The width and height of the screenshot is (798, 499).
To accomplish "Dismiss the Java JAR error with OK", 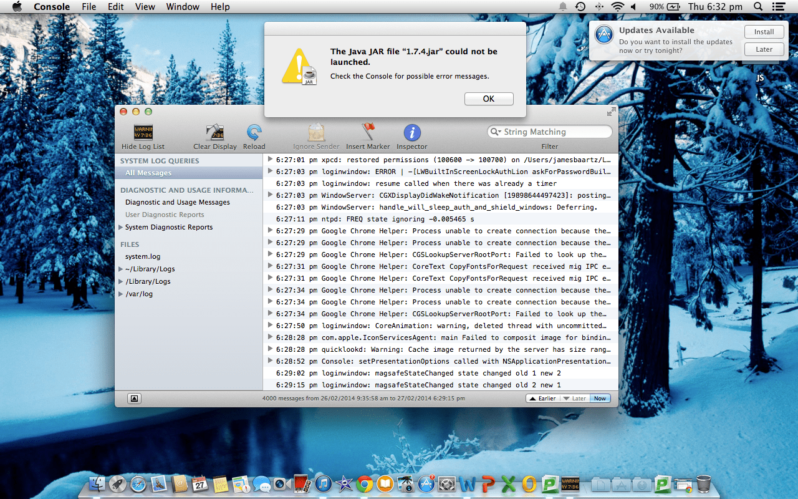I will [489, 99].
